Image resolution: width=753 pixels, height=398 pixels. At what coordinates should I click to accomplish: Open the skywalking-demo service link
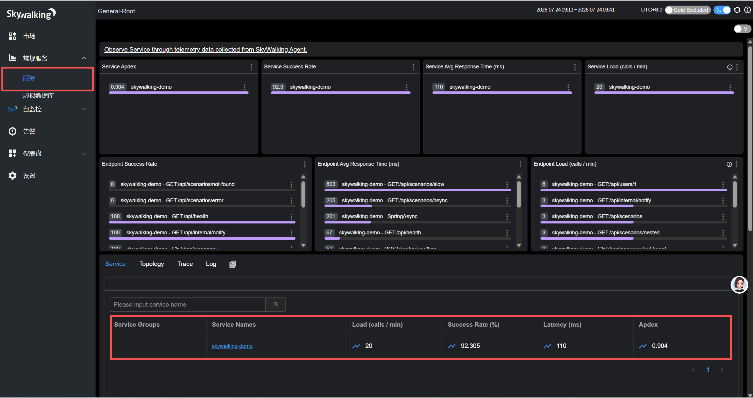click(232, 346)
